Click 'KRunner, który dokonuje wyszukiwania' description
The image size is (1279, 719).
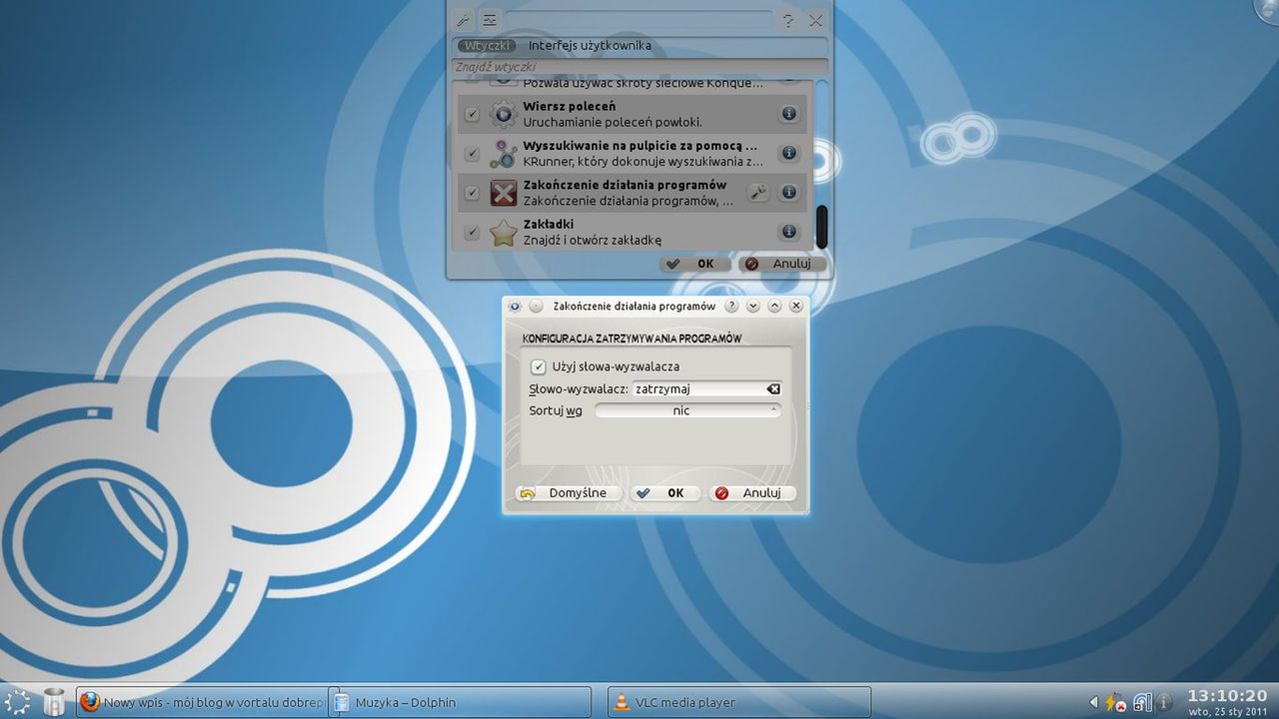(642, 161)
